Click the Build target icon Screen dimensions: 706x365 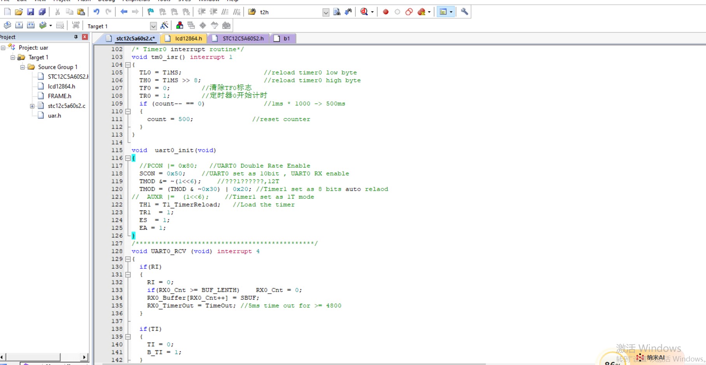click(19, 26)
